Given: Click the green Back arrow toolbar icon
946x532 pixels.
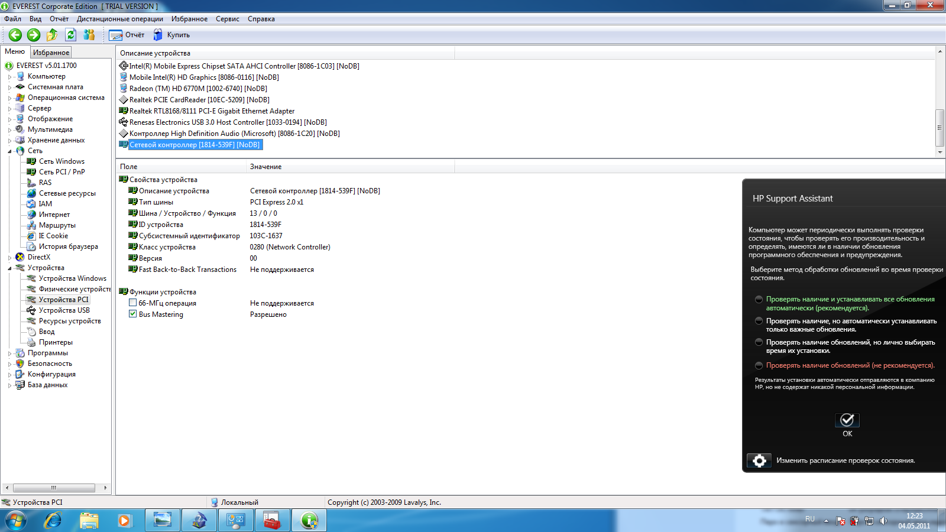Looking at the screenshot, I should [x=15, y=35].
